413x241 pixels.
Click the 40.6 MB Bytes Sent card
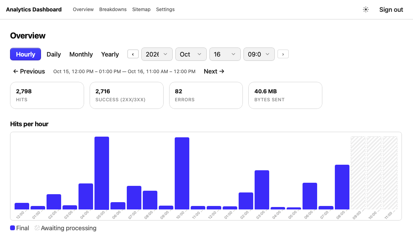click(x=285, y=95)
